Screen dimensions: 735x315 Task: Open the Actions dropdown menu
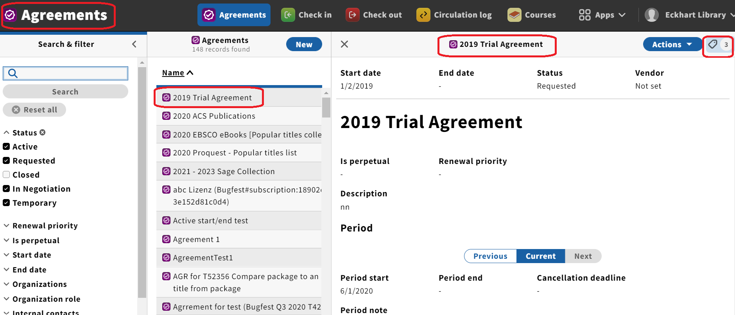pos(672,44)
